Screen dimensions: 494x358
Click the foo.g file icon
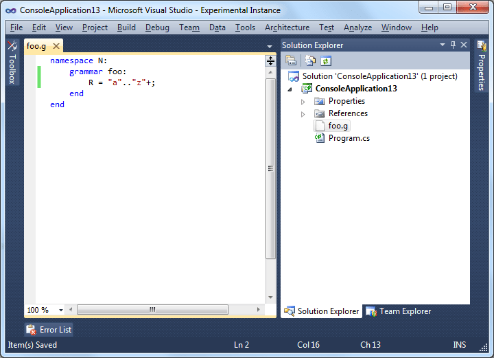click(320, 126)
